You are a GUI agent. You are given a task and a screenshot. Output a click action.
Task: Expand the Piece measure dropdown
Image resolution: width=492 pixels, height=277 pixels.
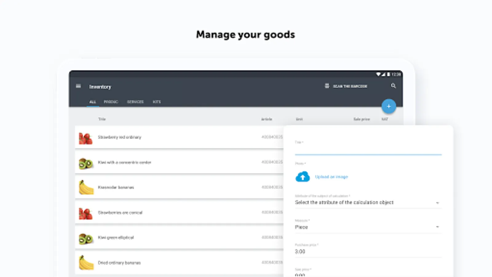click(368, 227)
